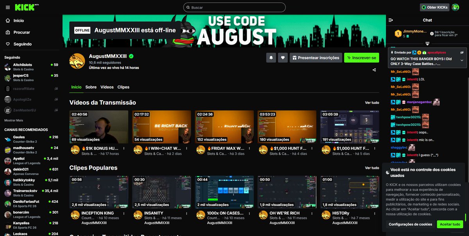This screenshot has width=469, height=236.
Task: Click Ver tudo for Clipes Populares
Action: 372,168
